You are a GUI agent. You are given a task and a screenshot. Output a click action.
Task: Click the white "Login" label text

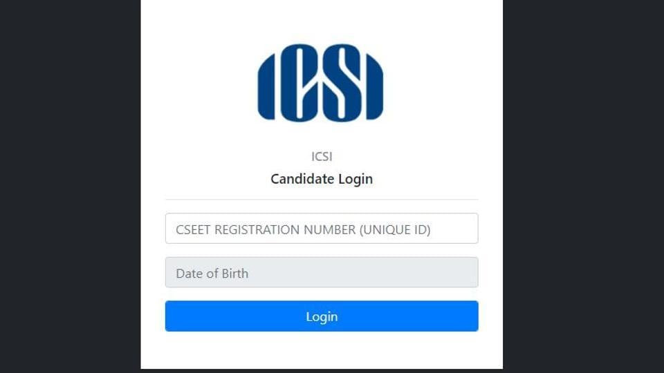322,317
